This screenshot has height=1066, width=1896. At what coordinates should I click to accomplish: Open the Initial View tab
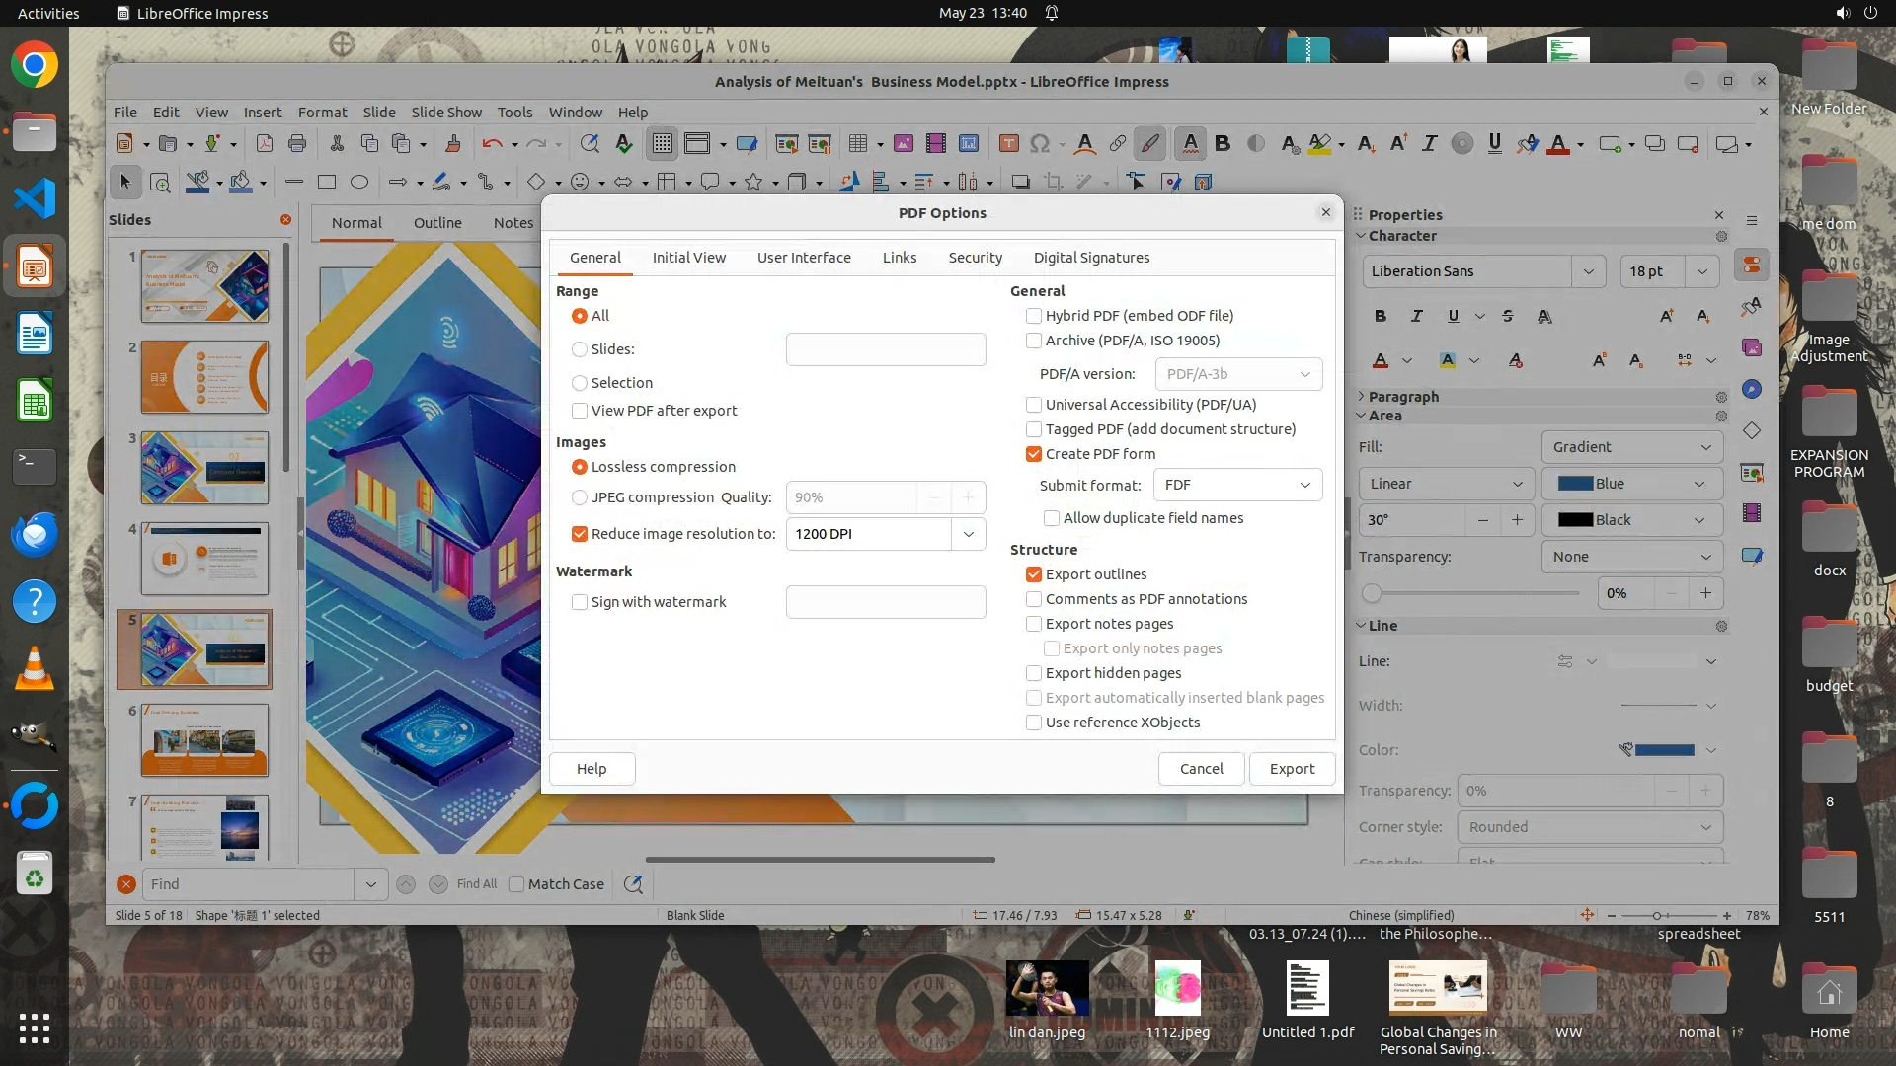[688, 258]
